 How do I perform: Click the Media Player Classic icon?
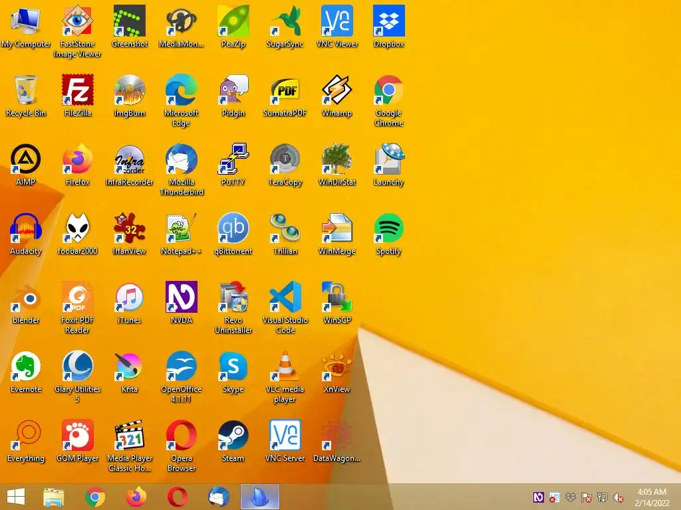tap(130, 435)
